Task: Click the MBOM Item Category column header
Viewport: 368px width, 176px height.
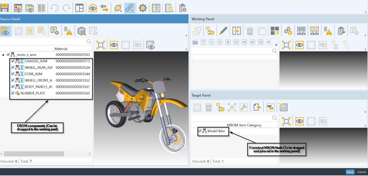Action: coord(244,125)
